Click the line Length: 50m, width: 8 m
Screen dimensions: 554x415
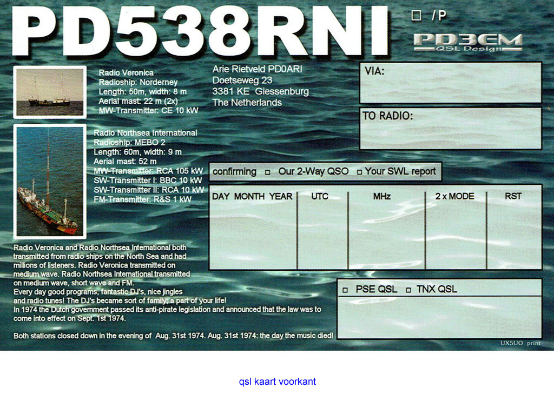coord(142,92)
